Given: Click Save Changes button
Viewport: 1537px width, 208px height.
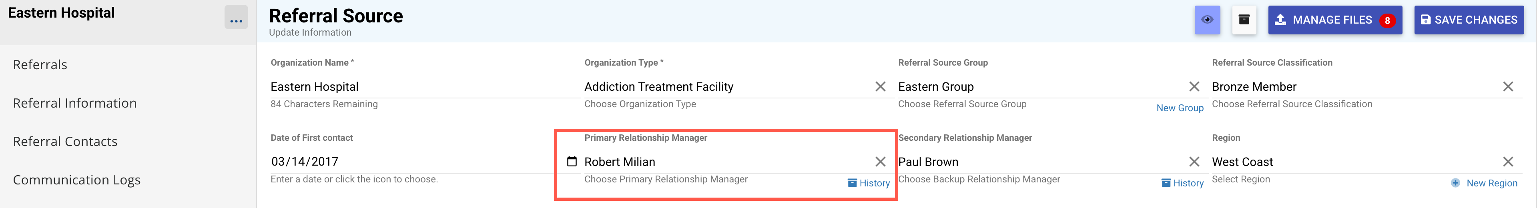Looking at the screenshot, I should click(1469, 20).
